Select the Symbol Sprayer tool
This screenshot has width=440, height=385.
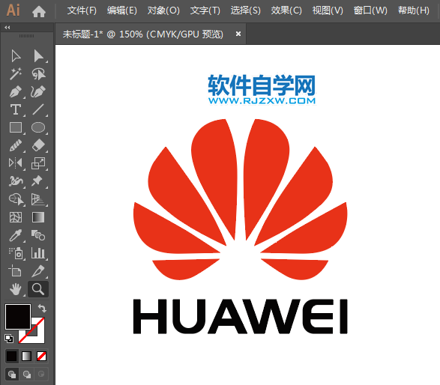[16, 253]
